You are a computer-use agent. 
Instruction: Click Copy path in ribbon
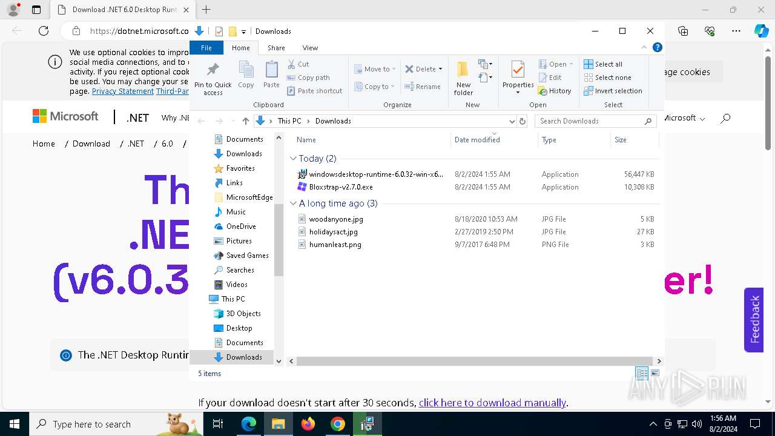[x=308, y=78]
